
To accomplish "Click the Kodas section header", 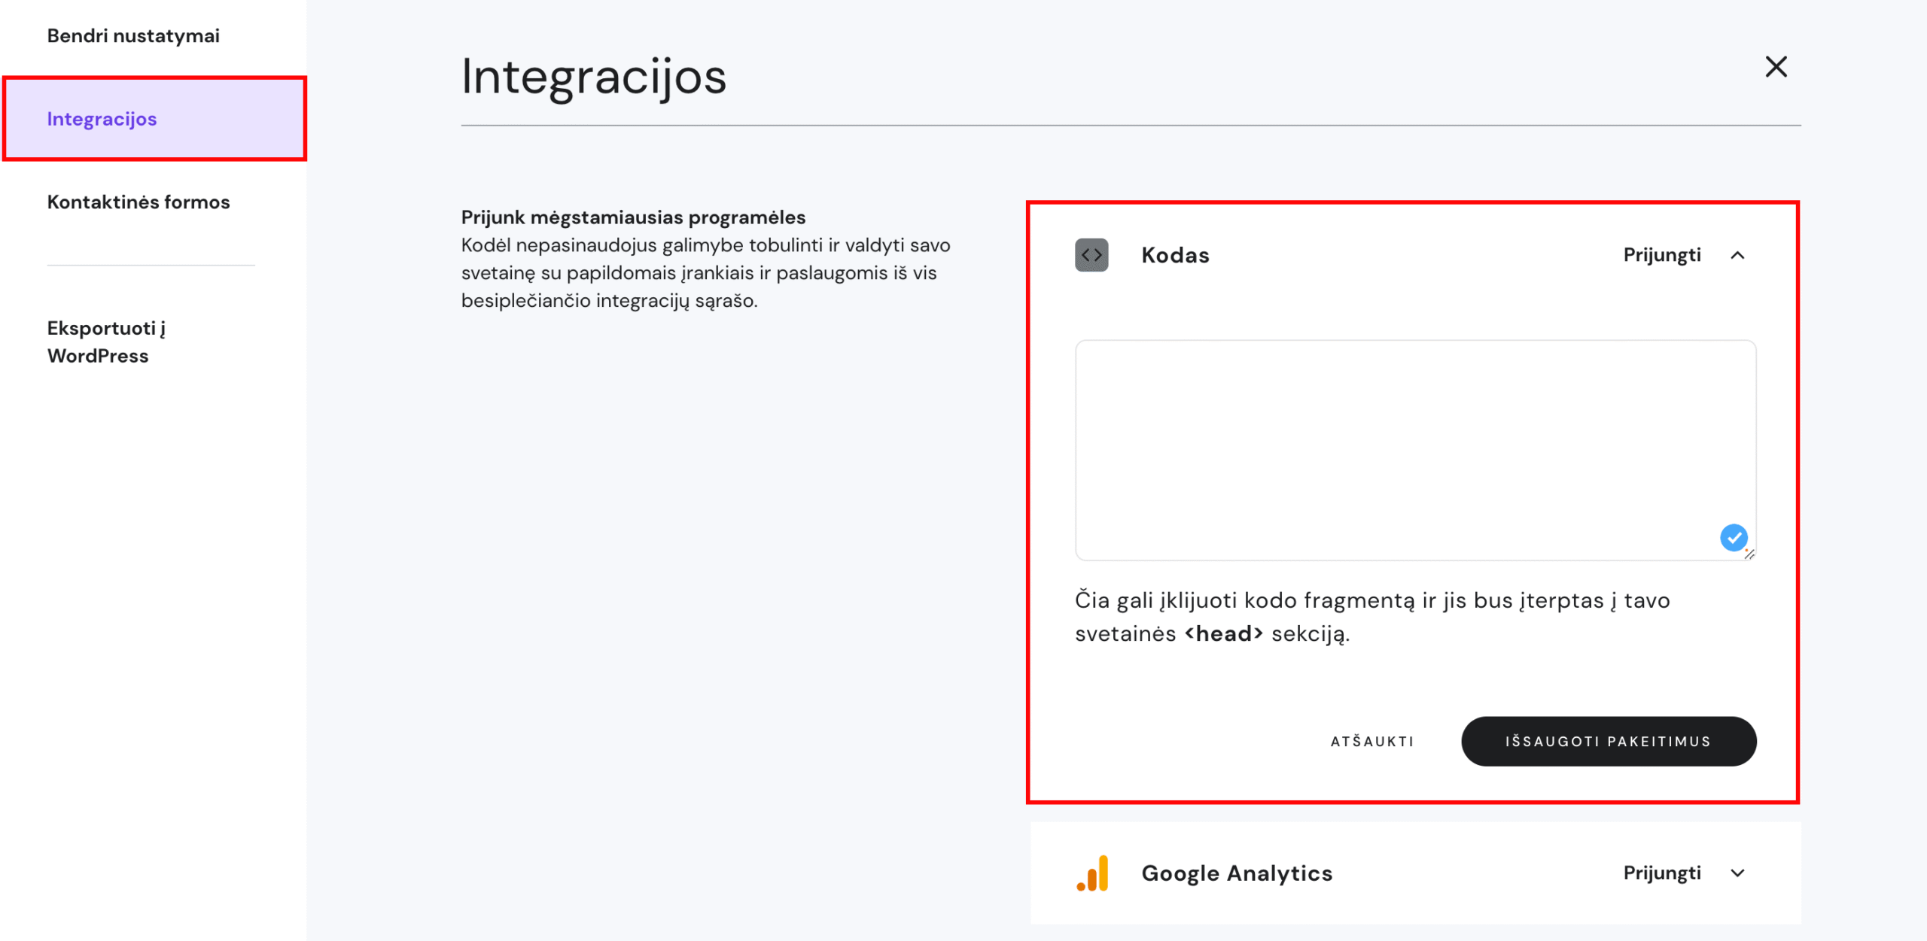I will pyautogui.click(x=1175, y=255).
